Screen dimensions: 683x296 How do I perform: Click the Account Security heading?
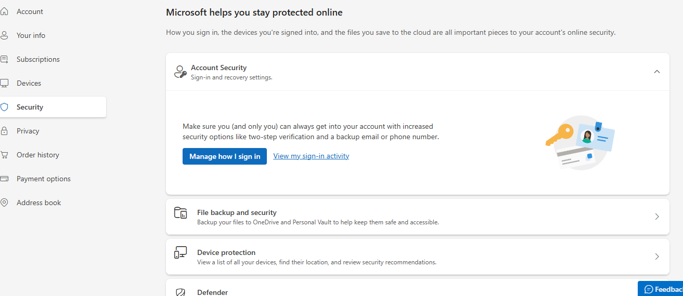218,68
